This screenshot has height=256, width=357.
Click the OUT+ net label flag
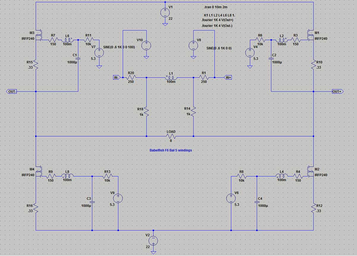338,92
